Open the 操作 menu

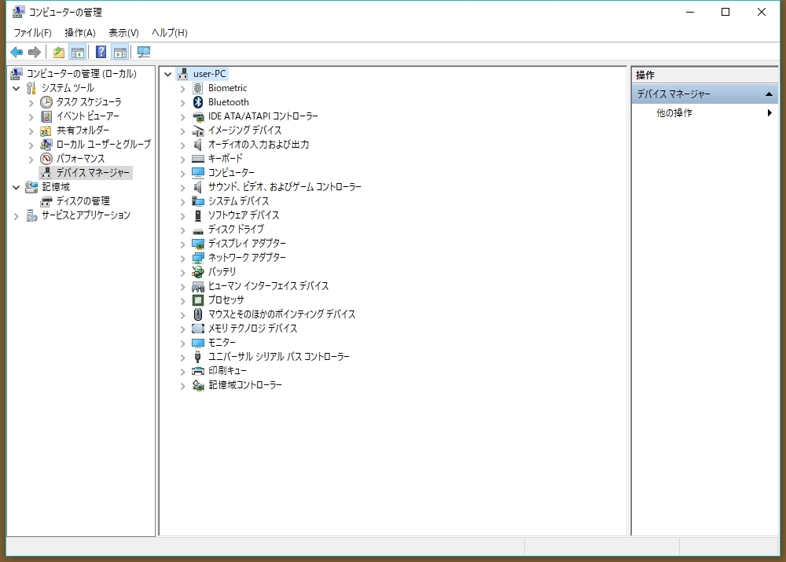[x=79, y=33]
